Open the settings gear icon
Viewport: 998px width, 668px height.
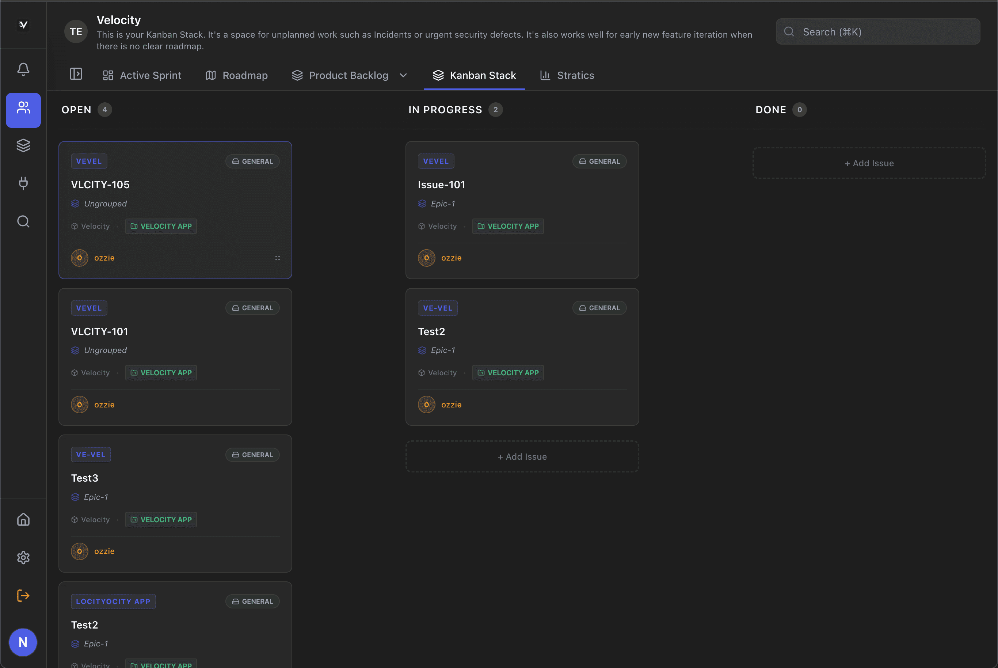point(23,557)
